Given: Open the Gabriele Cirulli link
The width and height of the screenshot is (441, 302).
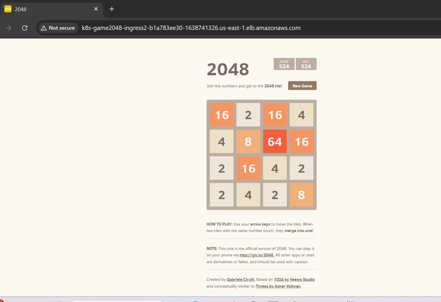Looking at the screenshot, I should click(241, 280).
